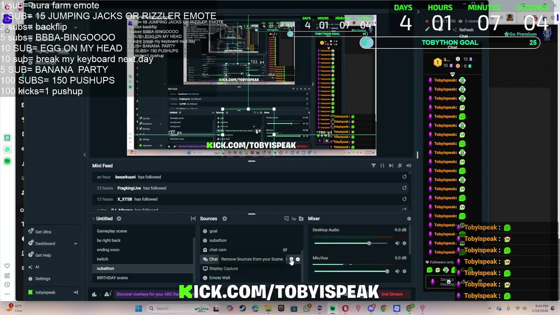Mute the Mic/Aux channel
560x315 pixels.
pyautogui.click(x=397, y=271)
